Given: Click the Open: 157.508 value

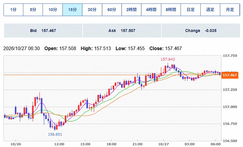Looking at the screenshot, I should (60, 48).
